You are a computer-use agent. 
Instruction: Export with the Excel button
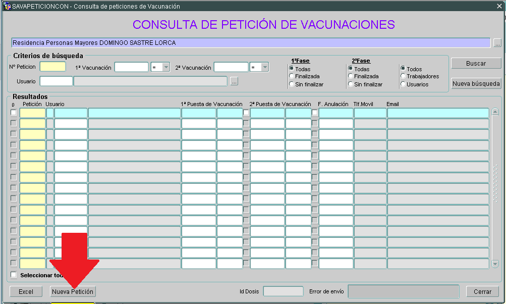[x=26, y=292]
